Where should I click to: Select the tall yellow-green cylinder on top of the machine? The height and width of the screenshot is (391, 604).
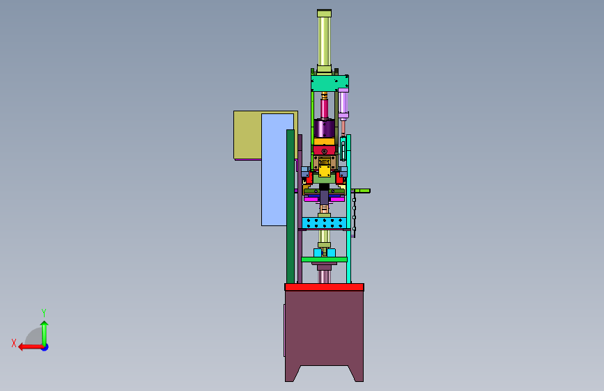point(324,41)
